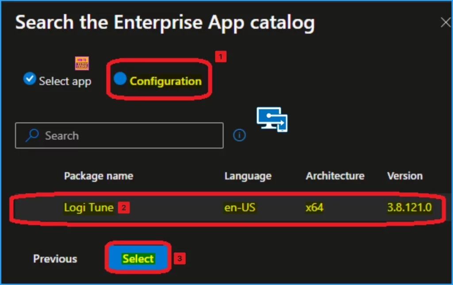Viewport: 453px width, 285px height.
Task: Click the Language column header
Action: coord(248,176)
